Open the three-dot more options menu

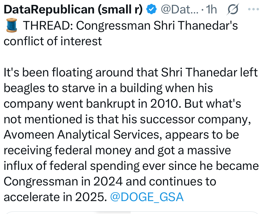pyautogui.click(x=253, y=10)
